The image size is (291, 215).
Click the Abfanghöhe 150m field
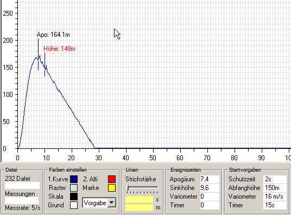pos(275,188)
